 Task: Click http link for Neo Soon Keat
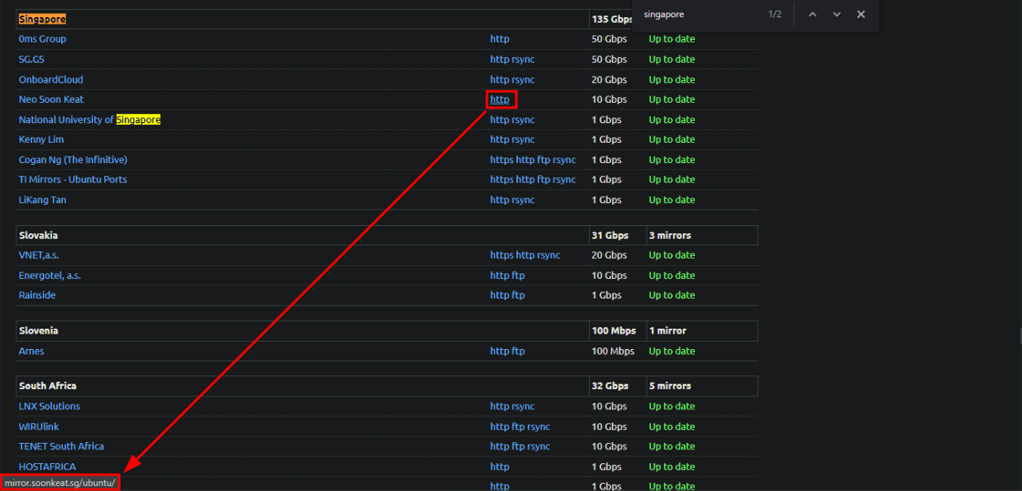pos(499,100)
